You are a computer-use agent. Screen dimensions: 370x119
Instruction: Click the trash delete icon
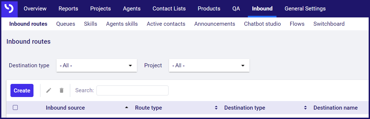(62, 90)
